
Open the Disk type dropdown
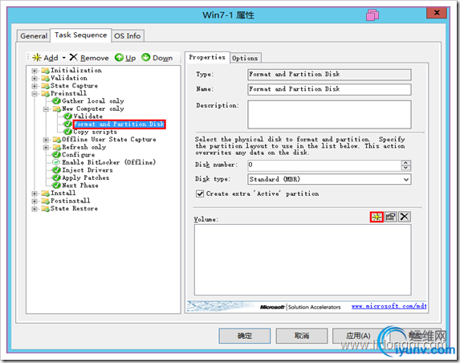point(406,179)
